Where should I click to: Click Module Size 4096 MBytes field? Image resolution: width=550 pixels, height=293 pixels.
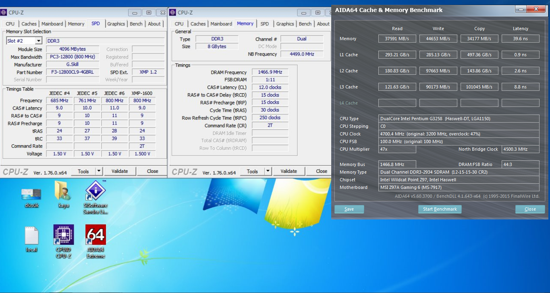(x=73, y=49)
